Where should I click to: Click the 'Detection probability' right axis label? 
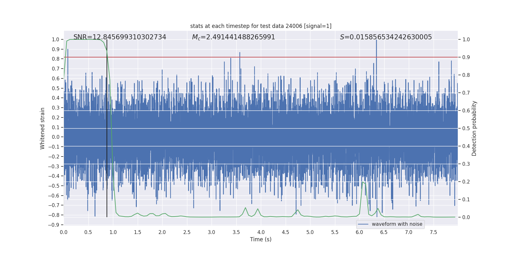tap(474, 128)
